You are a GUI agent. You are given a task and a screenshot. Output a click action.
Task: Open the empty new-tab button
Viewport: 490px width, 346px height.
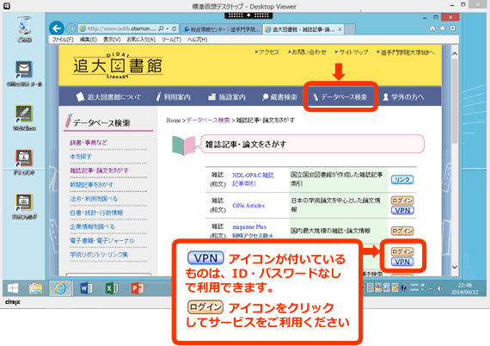350,29
